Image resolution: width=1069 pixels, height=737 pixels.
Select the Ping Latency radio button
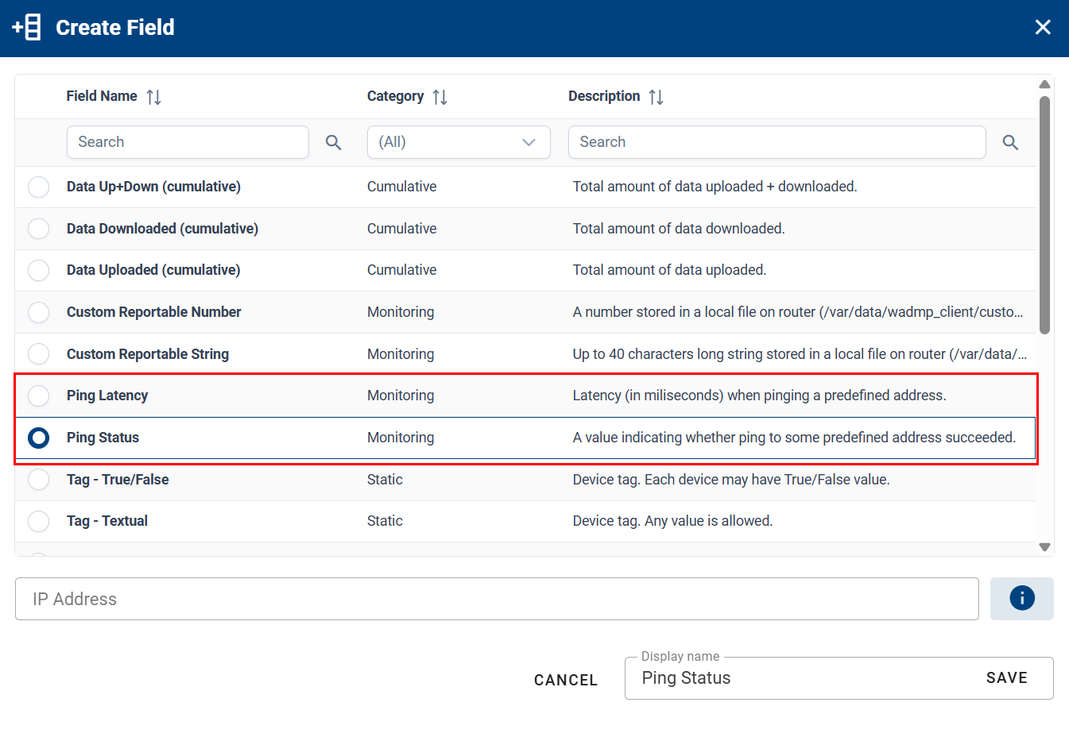38,396
